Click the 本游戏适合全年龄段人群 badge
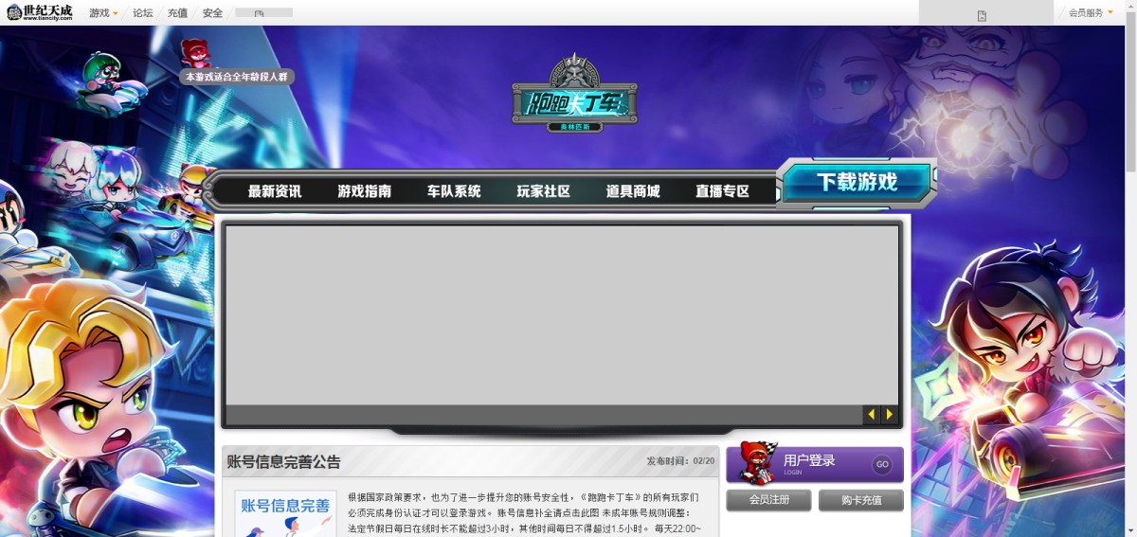Viewport: 1137px width, 537px height. (x=237, y=77)
